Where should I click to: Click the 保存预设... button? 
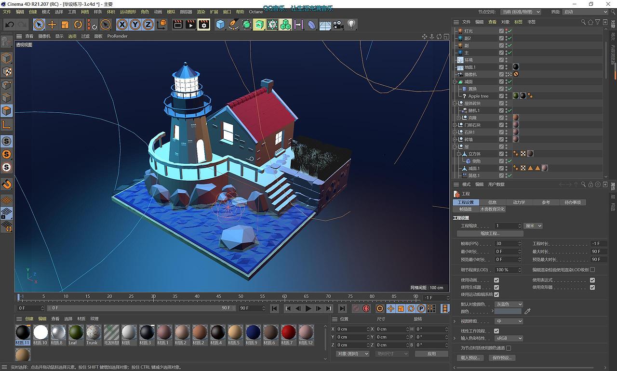pyautogui.click(x=502, y=358)
